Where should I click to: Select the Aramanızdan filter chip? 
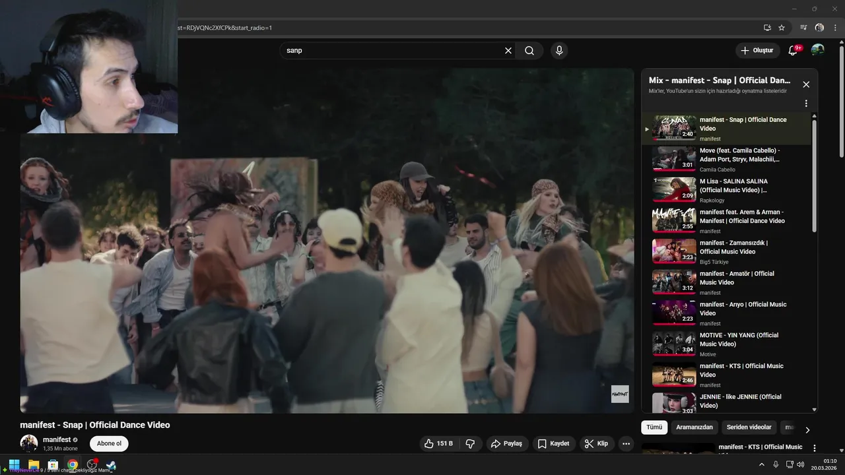coord(694,427)
